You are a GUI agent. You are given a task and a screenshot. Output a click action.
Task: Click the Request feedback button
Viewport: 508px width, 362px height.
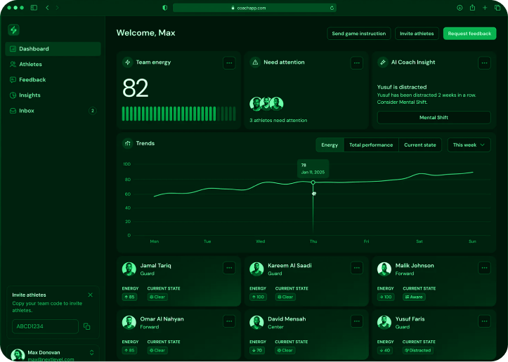coord(469,34)
